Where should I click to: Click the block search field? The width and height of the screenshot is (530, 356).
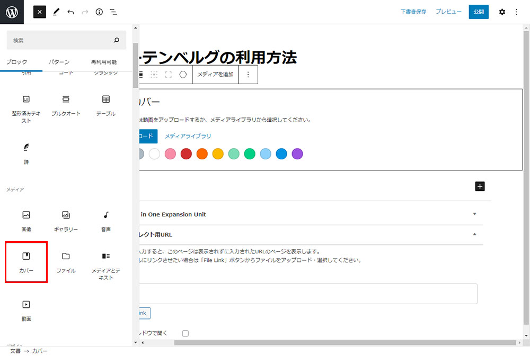tap(61, 40)
